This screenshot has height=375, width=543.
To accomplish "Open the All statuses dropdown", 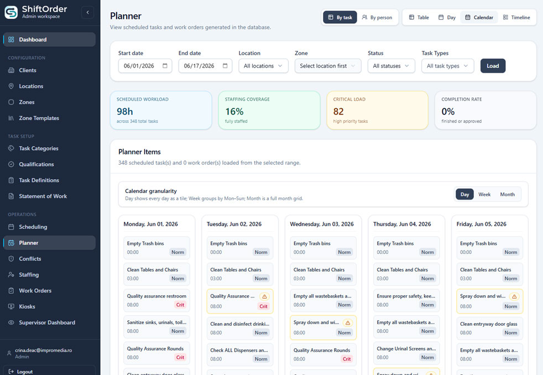I will (x=391, y=66).
